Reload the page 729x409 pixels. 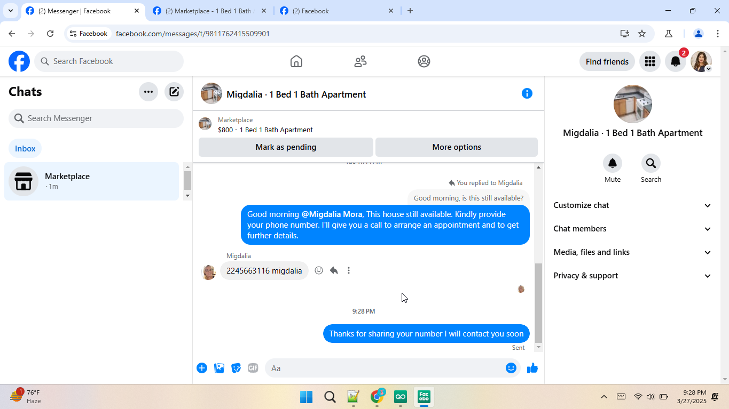pos(50,34)
